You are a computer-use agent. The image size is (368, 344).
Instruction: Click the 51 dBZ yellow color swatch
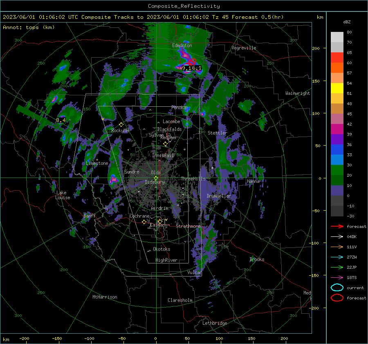[x=337, y=88]
